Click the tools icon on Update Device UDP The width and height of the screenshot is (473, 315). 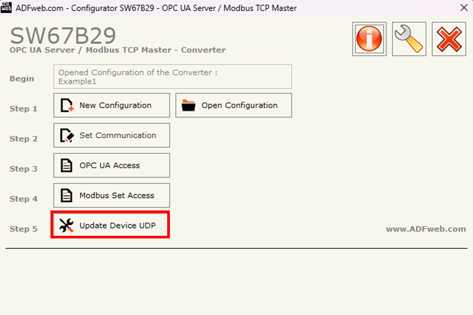click(66, 225)
